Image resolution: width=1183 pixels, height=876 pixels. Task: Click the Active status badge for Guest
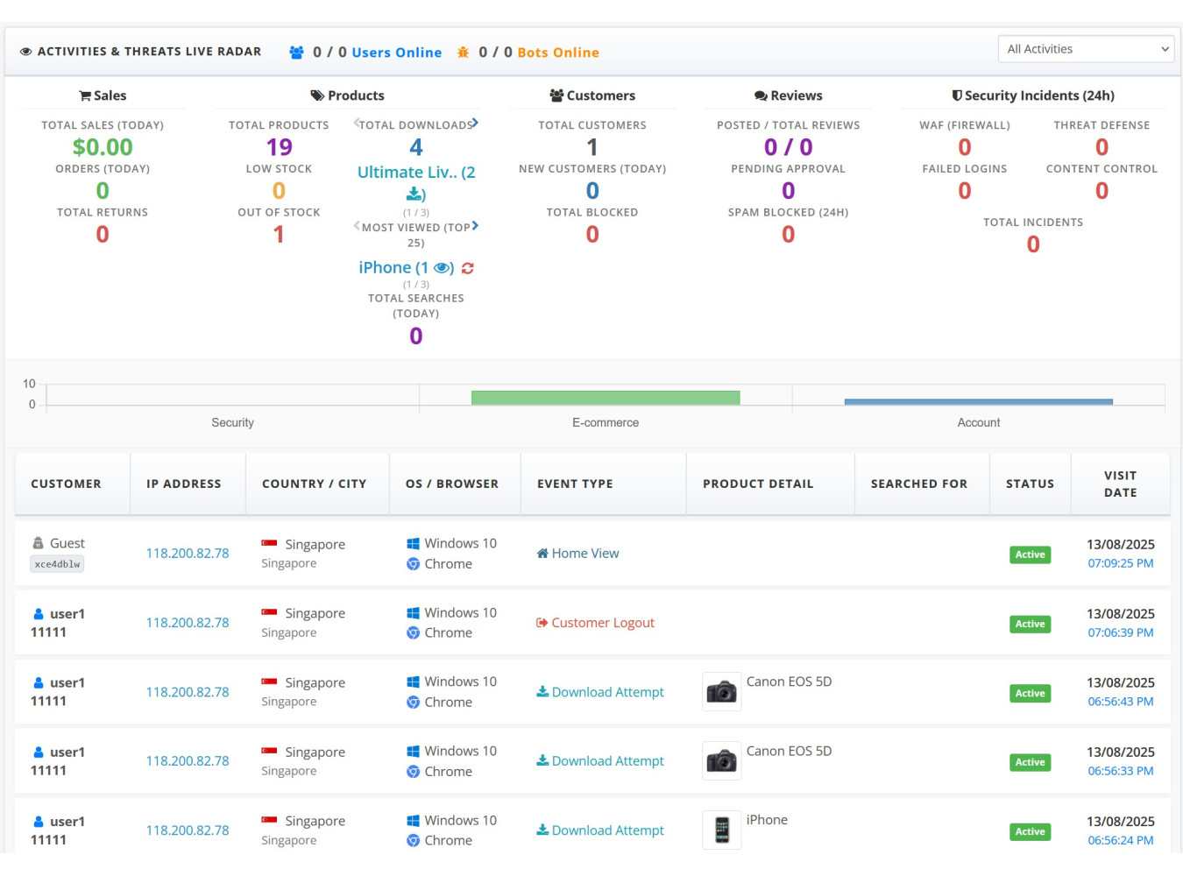[x=1030, y=555]
